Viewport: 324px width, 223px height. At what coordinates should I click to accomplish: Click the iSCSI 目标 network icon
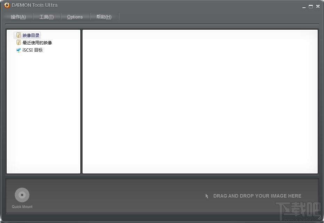18,50
